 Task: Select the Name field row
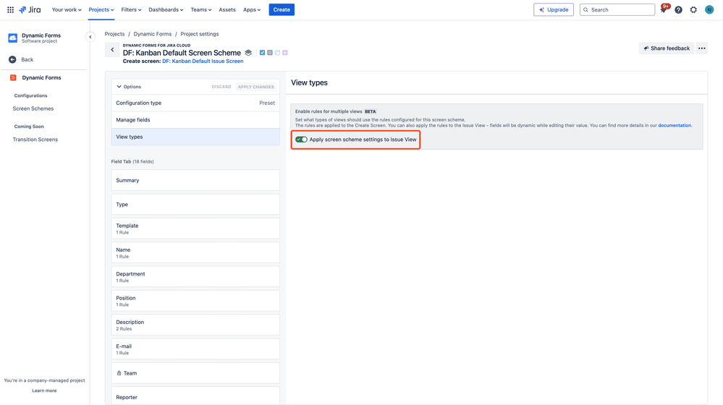(195, 252)
